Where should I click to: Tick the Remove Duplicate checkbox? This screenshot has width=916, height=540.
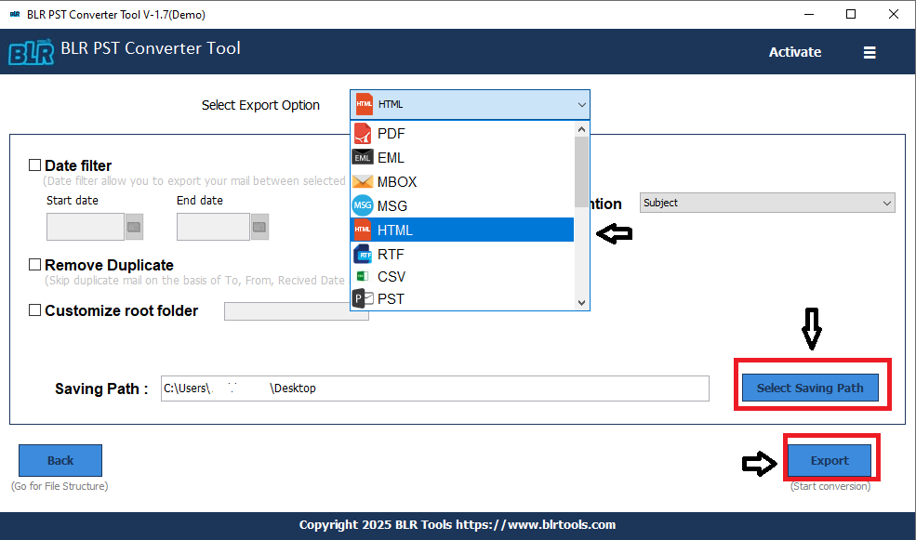[35, 265]
